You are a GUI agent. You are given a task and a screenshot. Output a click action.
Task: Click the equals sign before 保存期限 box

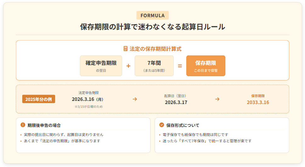(x=180, y=66)
